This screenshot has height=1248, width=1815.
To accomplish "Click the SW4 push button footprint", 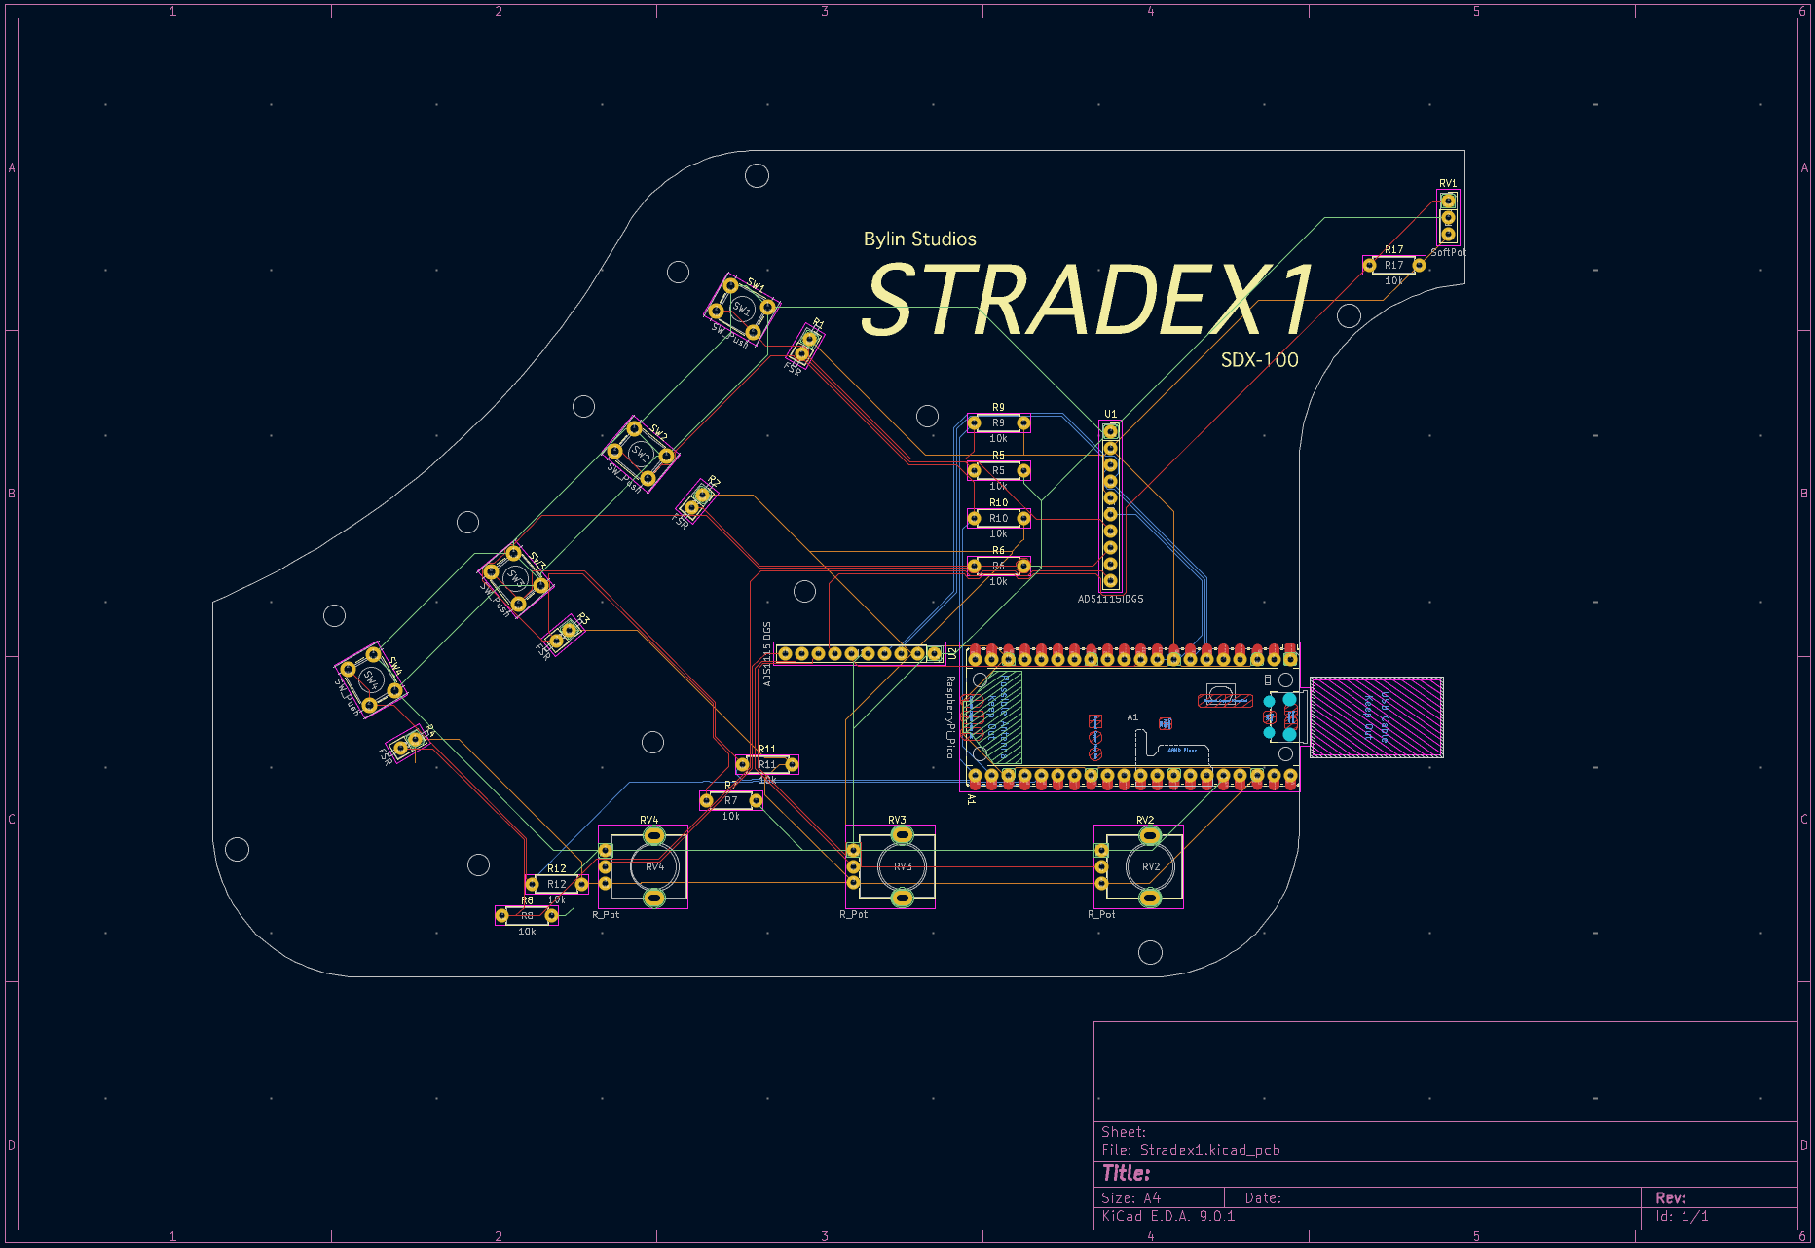I will (x=370, y=679).
